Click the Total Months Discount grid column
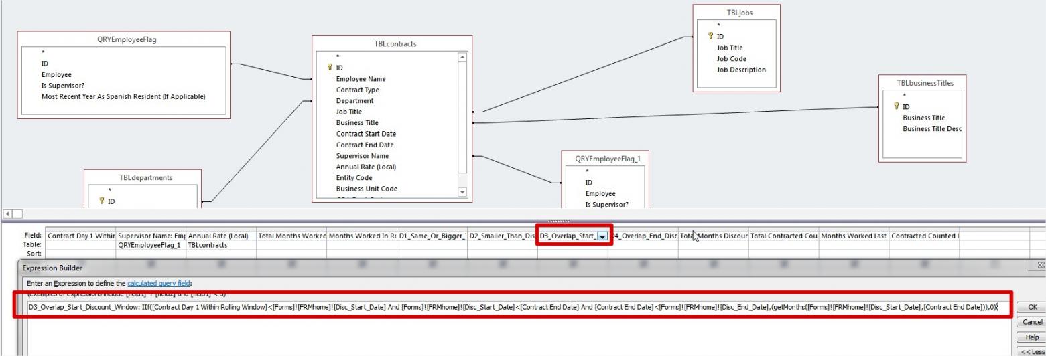This screenshot has width=1046, height=356. click(x=714, y=236)
